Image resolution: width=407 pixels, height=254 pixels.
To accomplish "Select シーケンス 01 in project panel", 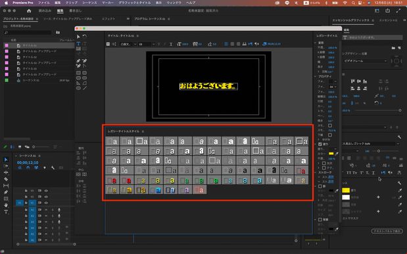I will pyautogui.click(x=31, y=80).
